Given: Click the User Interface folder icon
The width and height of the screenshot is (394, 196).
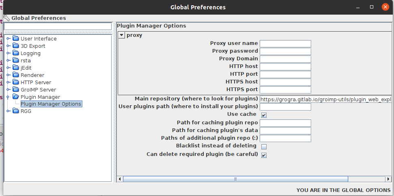Looking at the screenshot, I should tap(16, 38).
